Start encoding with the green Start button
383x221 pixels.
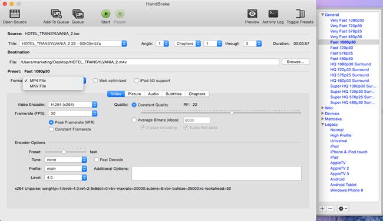[x=105, y=14]
